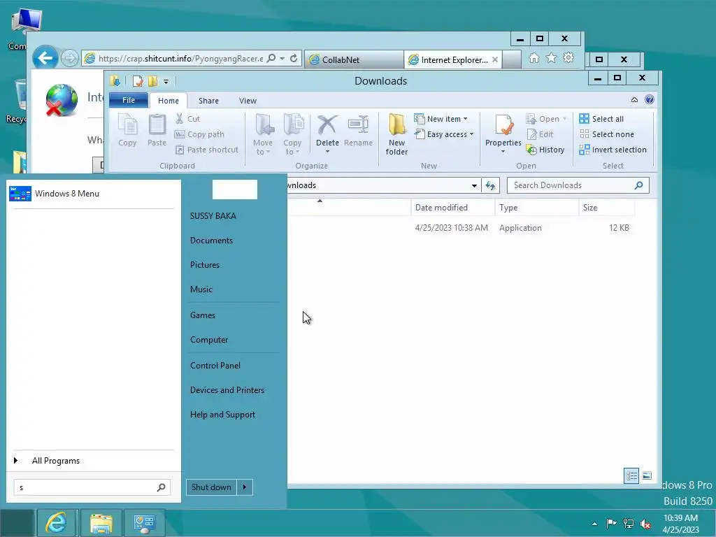Image resolution: width=716 pixels, height=537 pixels.
Task: Switch to the Share ribbon tab
Action: click(208, 101)
